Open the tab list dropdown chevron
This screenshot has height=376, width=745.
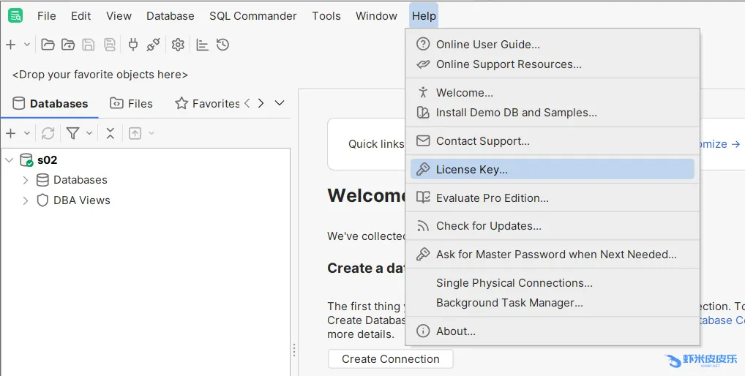(280, 103)
